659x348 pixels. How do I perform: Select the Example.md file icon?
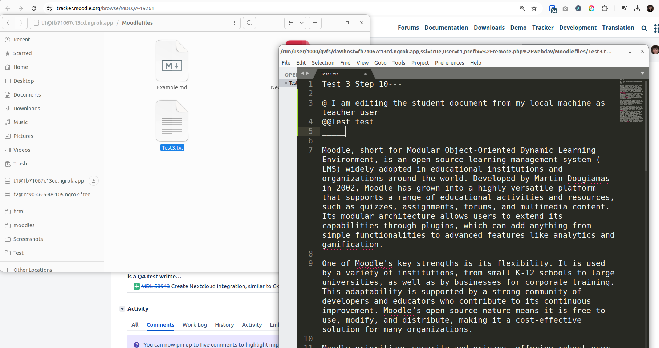point(172,61)
